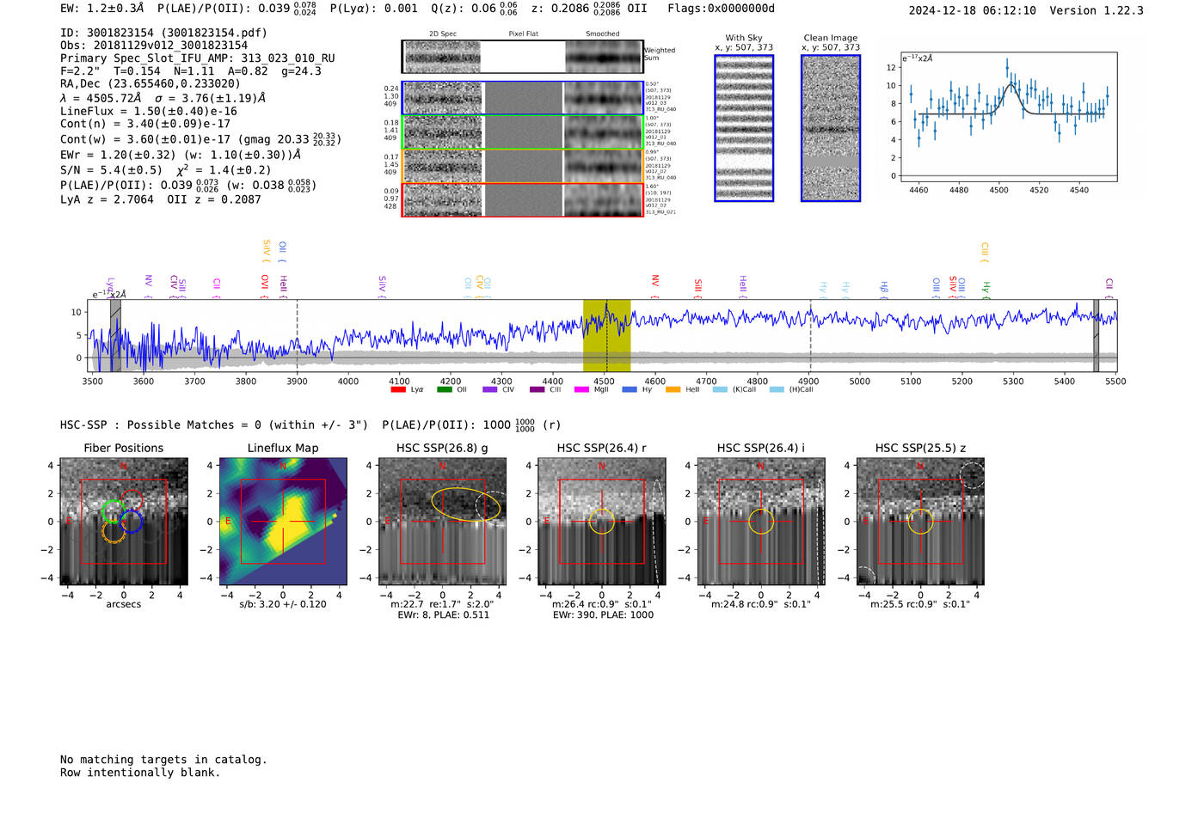Screen dimensions: 1204x819
Task: Open the HSC SSP(26.8) g image
Action: tap(442, 522)
